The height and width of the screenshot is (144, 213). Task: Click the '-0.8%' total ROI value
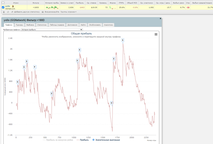pos(135,8)
